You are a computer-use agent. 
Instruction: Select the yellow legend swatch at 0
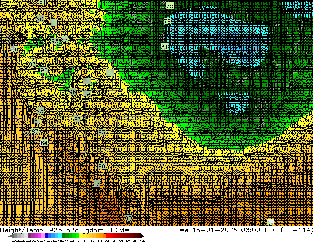coord(80,236)
